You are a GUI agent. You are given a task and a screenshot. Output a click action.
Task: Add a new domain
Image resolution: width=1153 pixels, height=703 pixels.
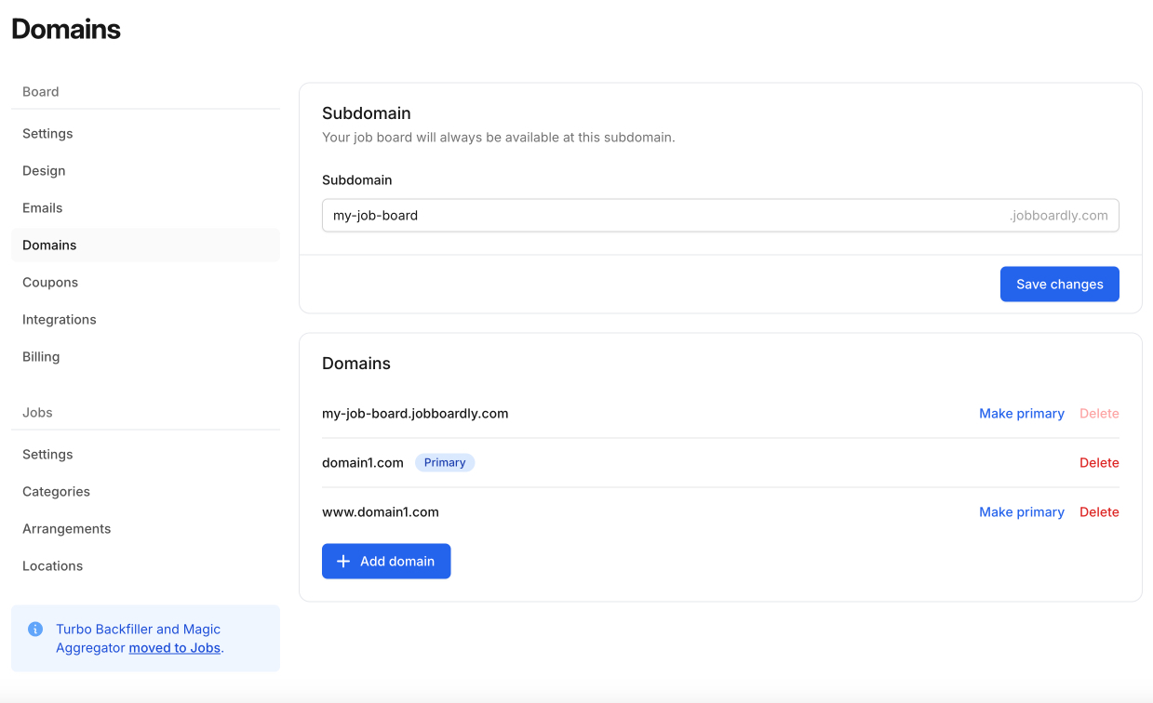(x=386, y=561)
